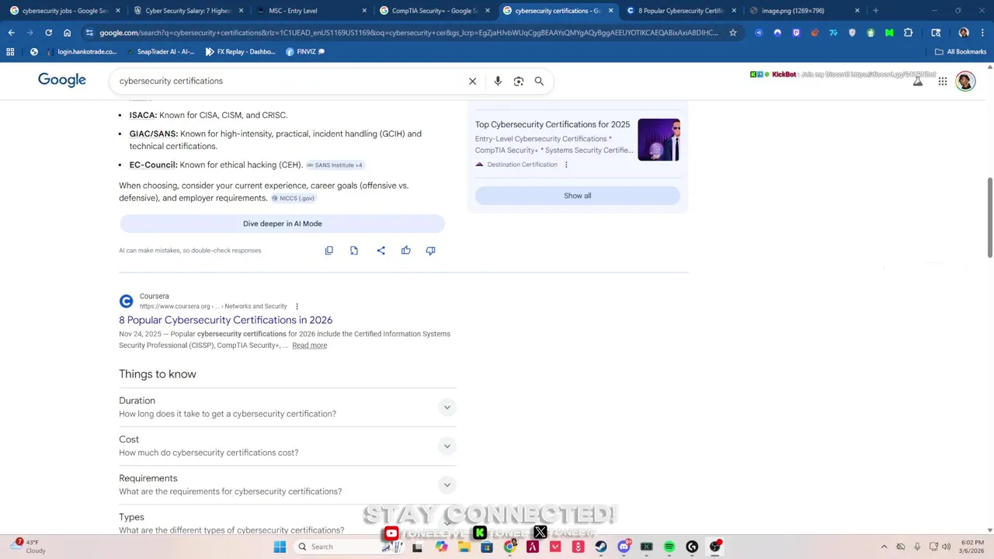Open FINVIZ bookmark
Screen dimensions: 994x559
305,51
